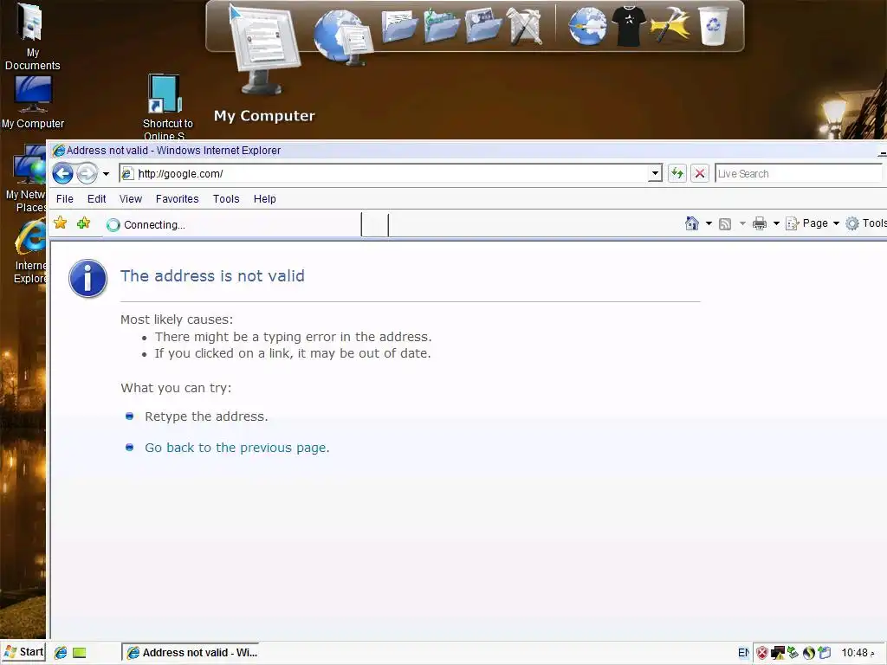887x665 pixels.
Task: Click the black T-shirt dock icon
Action: tap(629, 26)
